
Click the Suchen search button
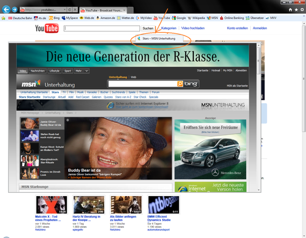coord(148,28)
